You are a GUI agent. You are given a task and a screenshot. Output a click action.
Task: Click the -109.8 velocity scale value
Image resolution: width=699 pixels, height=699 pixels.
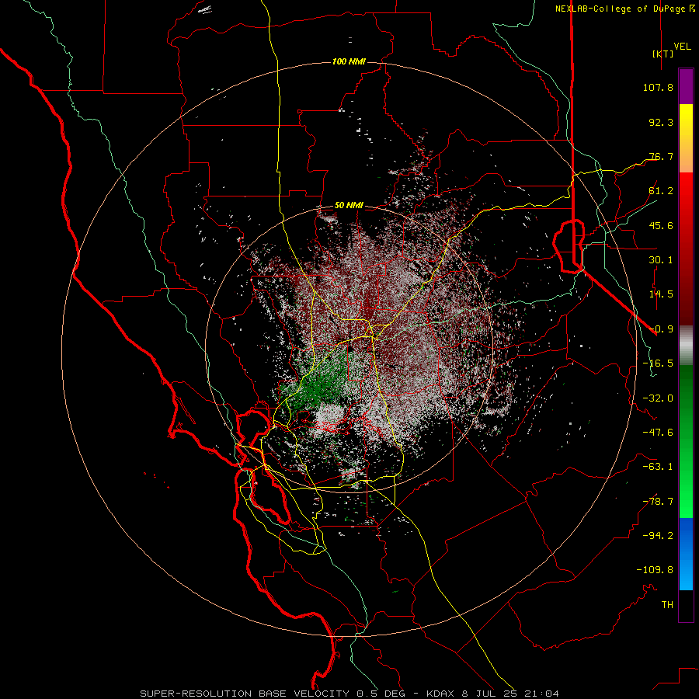pyautogui.click(x=655, y=570)
